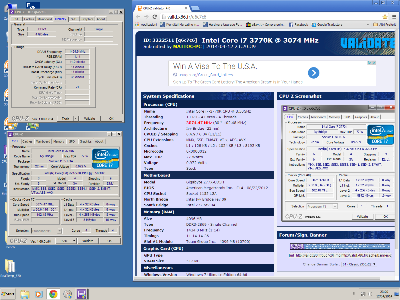
Task: Open the Mainboard tab in the upper CPU-Z window
Action: [x=45, y=19]
